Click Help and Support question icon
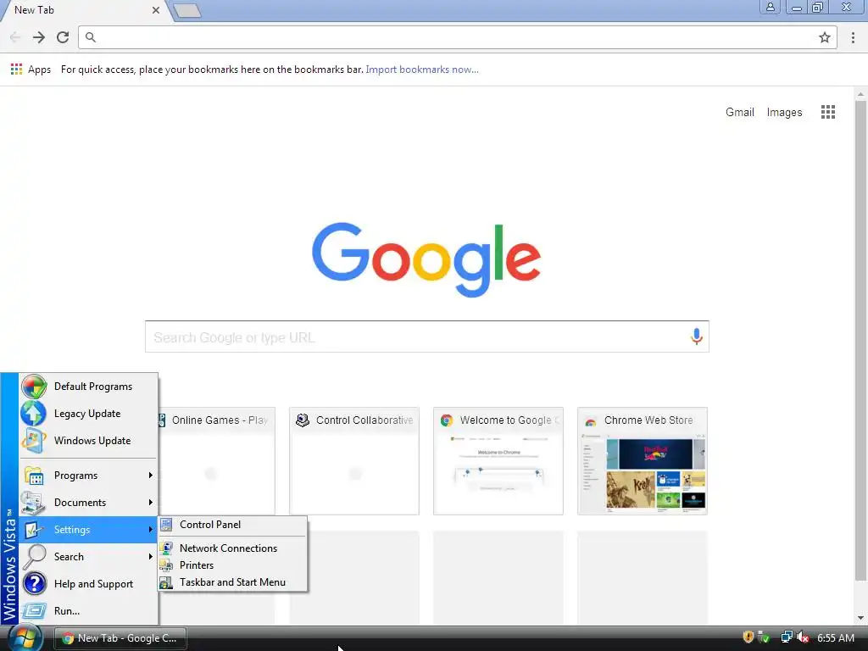868x651 pixels. click(x=34, y=584)
